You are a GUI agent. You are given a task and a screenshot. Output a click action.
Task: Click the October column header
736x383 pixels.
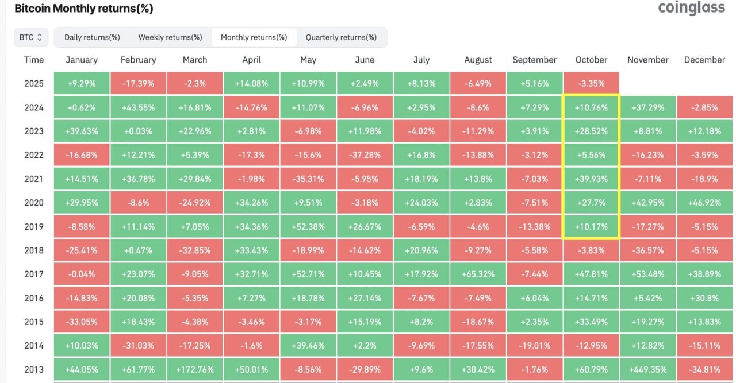591,60
